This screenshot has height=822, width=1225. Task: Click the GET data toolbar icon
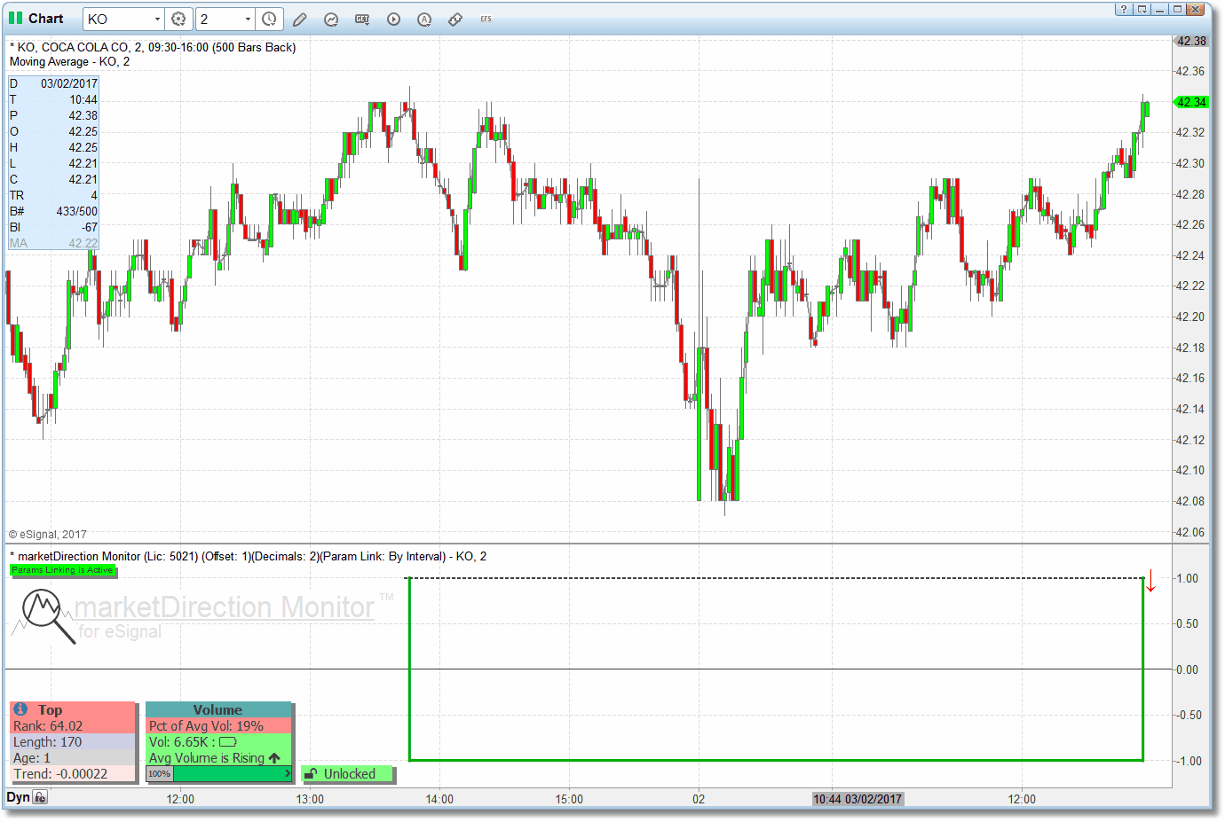[362, 19]
